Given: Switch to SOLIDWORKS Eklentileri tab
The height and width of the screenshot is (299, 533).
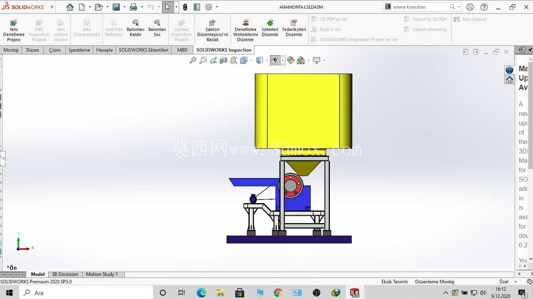Looking at the screenshot, I should pyautogui.click(x=144, y=50).
